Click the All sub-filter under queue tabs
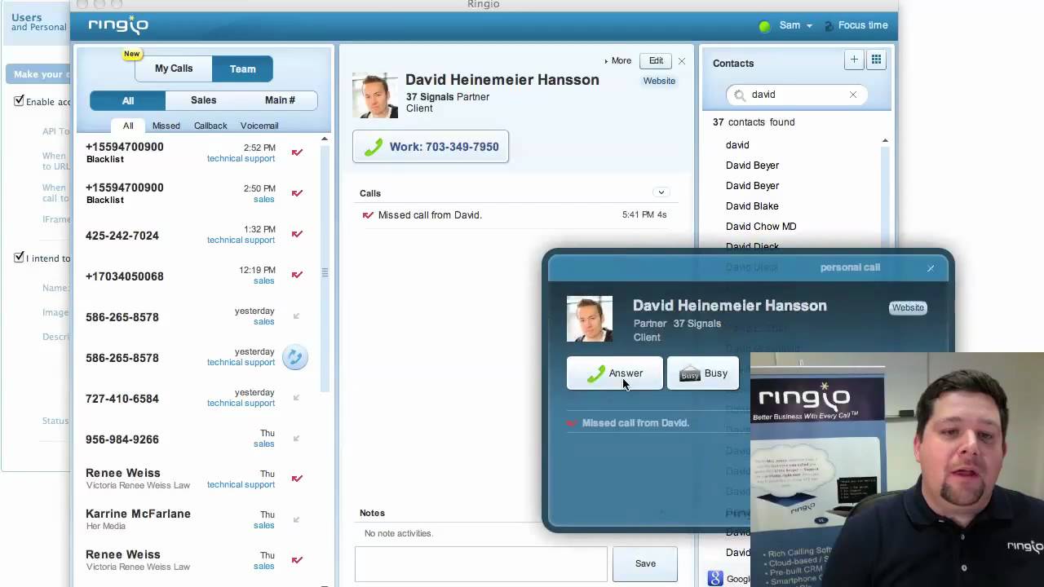The image size is (1044, 587). (128, 126)
